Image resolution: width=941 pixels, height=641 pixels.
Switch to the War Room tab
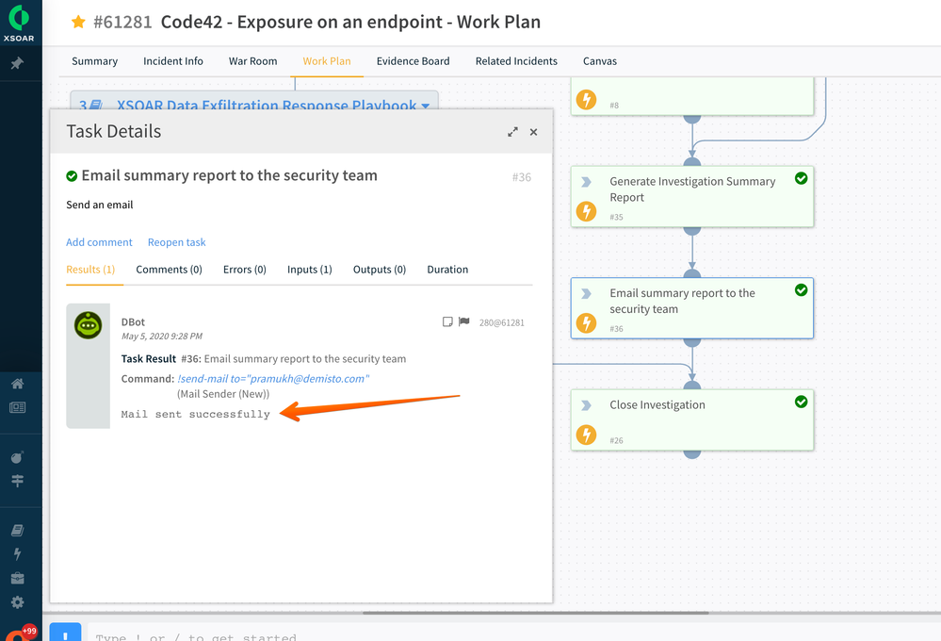tap(252, 61)
